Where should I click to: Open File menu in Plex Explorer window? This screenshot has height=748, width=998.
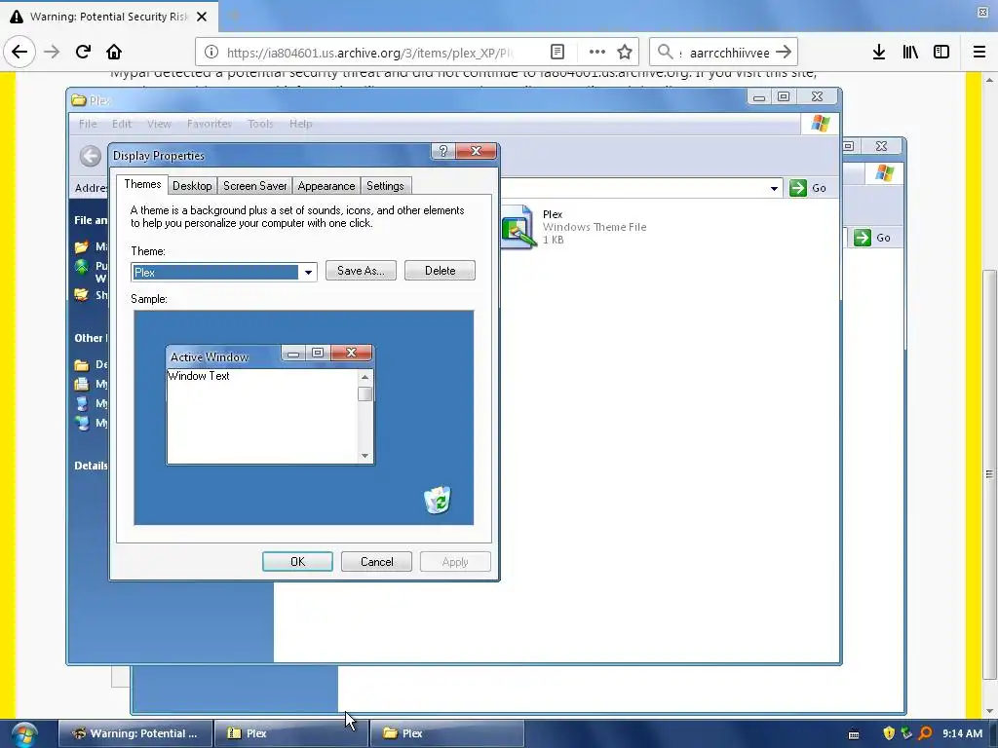coord(88,124)
